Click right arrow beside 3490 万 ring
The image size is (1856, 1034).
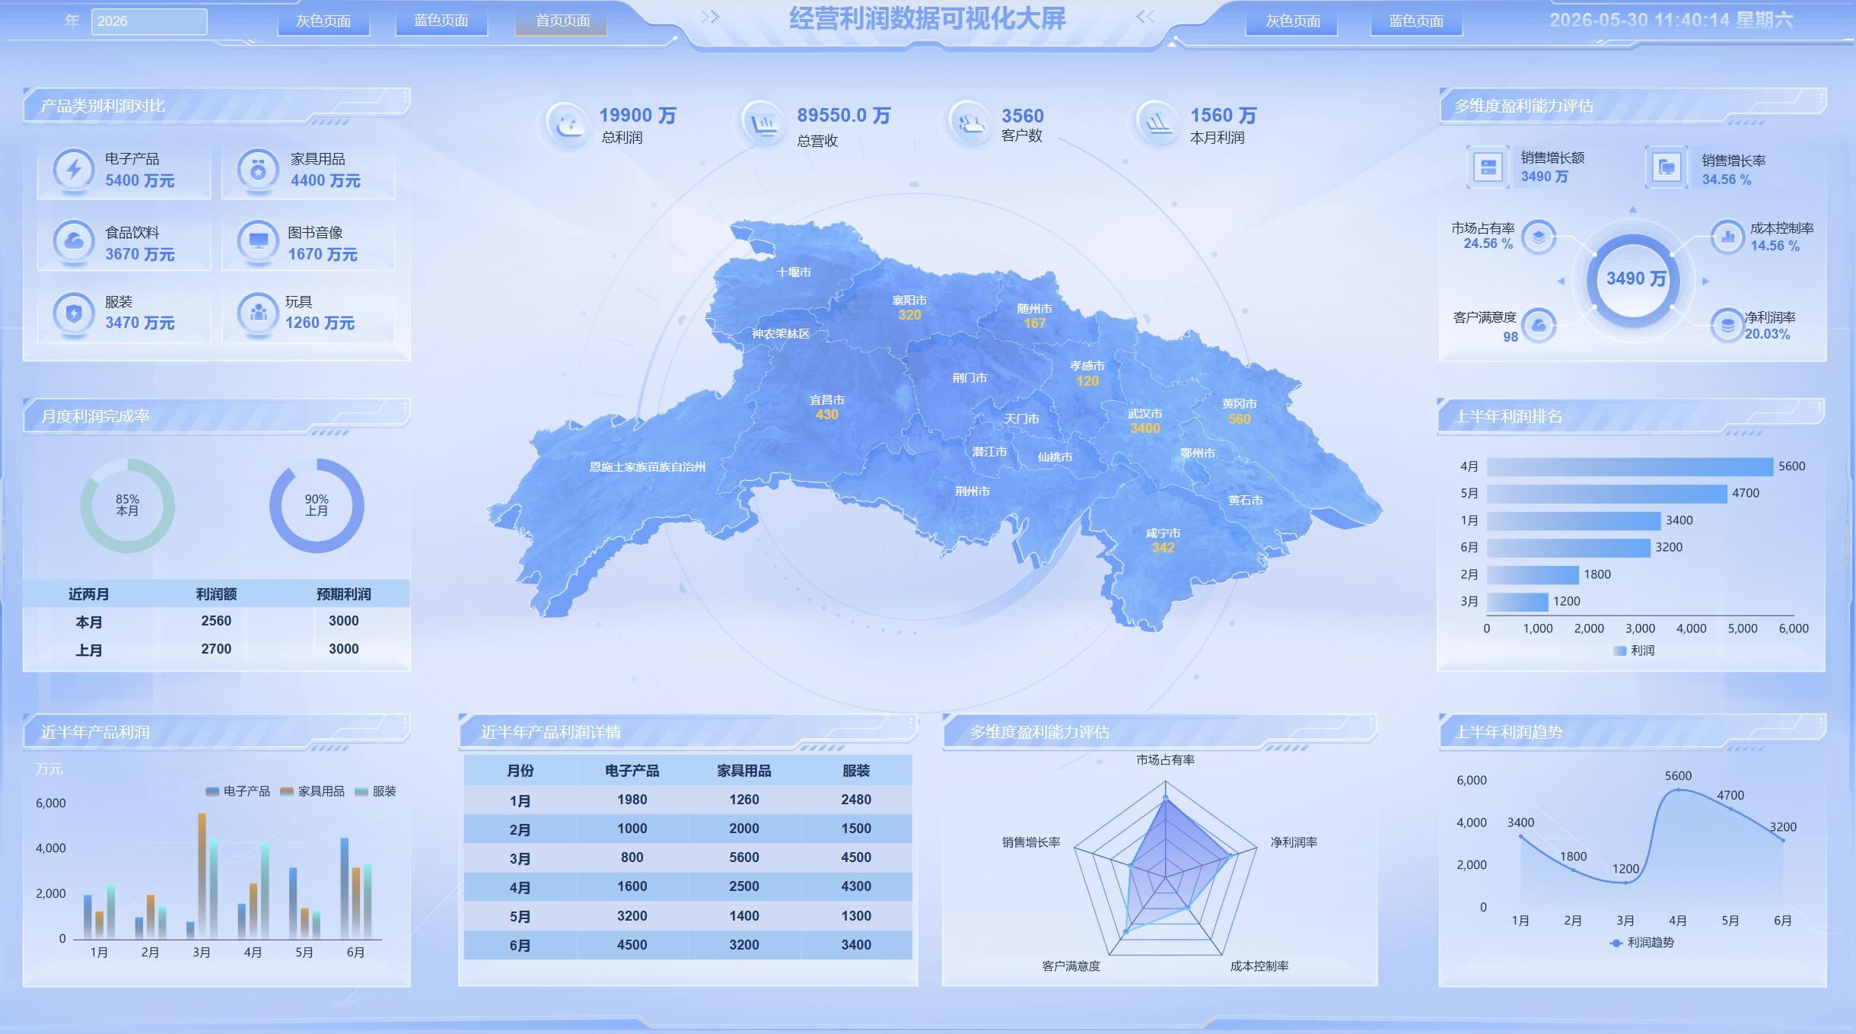(x=1705, y=282)
